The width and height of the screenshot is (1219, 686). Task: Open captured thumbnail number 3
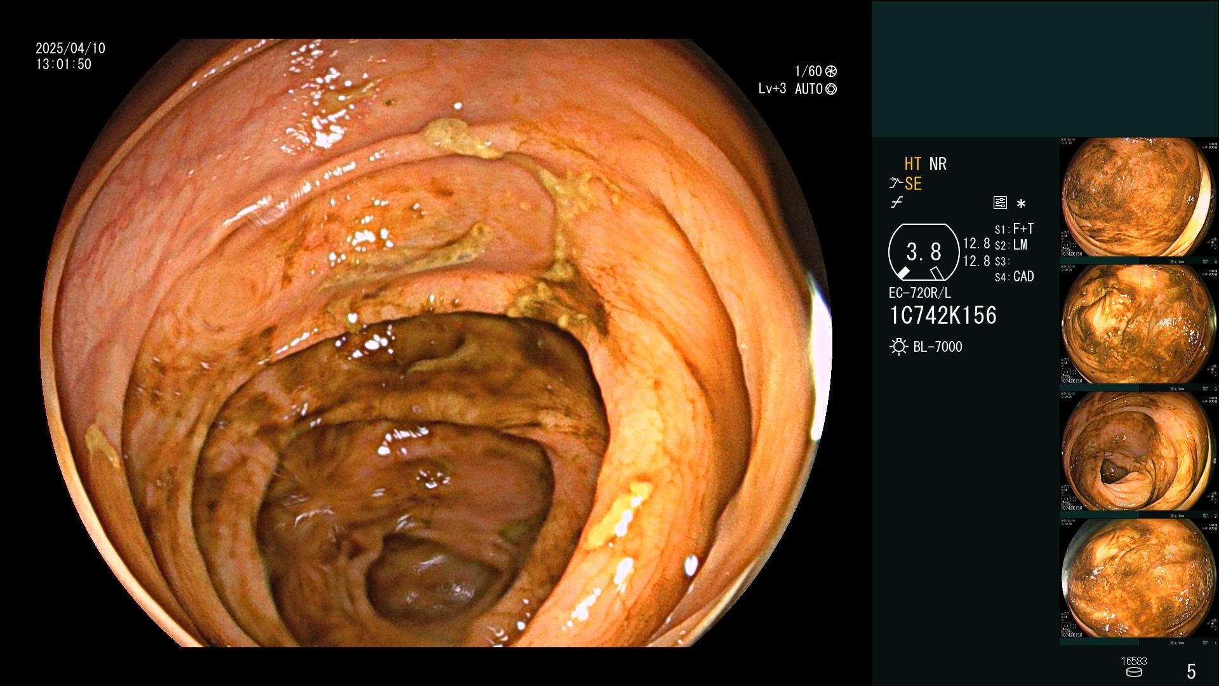[1139, 328]
